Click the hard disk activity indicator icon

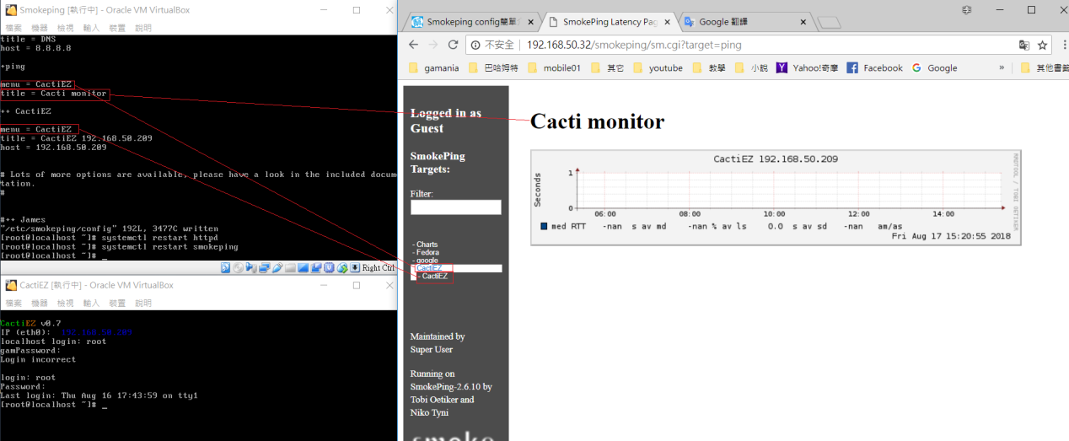(226, 268)
